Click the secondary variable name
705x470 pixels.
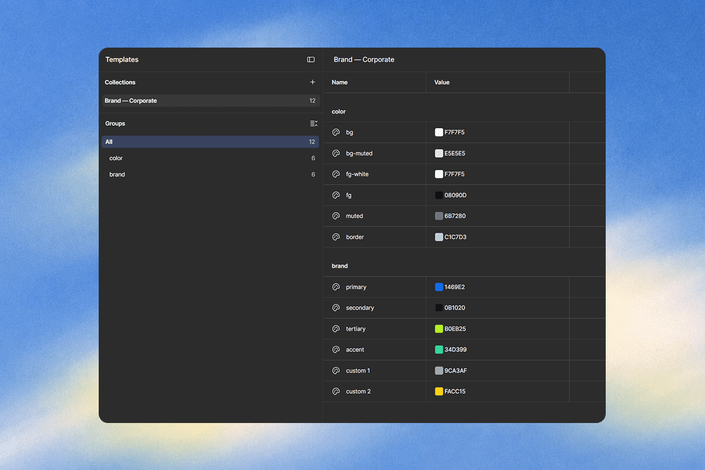[x=360, y=308]
